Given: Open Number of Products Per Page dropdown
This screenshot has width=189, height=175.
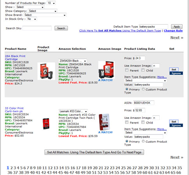Looking at the screenshot, I should [51, 3].
